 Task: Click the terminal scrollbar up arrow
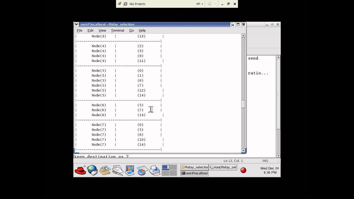pyautogui.click(x=243, y=36)
